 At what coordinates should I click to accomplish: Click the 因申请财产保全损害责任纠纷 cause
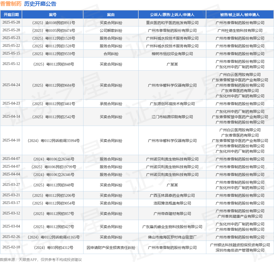111,248
